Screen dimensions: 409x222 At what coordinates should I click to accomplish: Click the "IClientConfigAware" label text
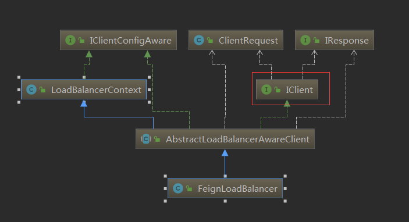131,41
